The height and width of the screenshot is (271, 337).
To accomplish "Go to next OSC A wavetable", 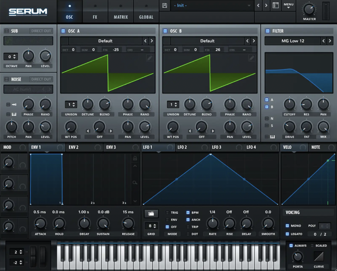I will pyautogui.click(x=152, y=41).
